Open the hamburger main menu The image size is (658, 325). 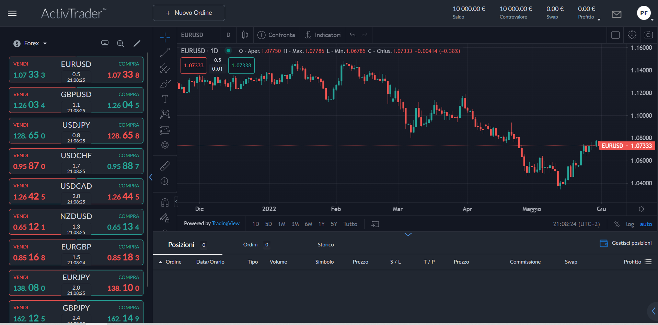coord(12,13)
